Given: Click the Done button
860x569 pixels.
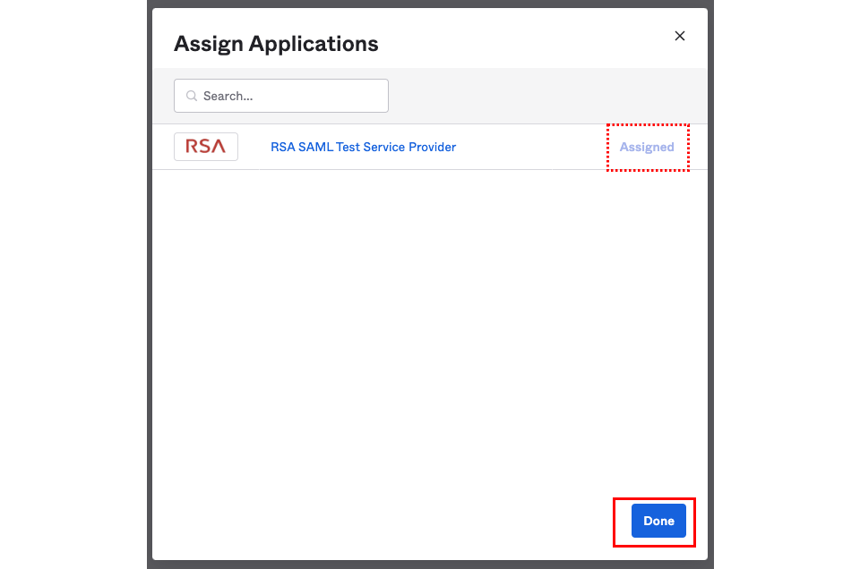Looking at the screenshot, I should (x=658, y=521).
